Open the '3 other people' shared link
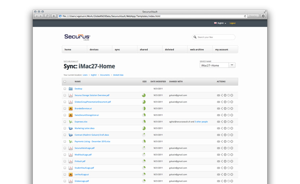Viewport: 300px width, 184px height. 201,122
